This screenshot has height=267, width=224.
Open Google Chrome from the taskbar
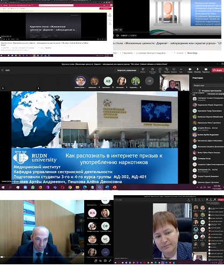tap(70, 187)
